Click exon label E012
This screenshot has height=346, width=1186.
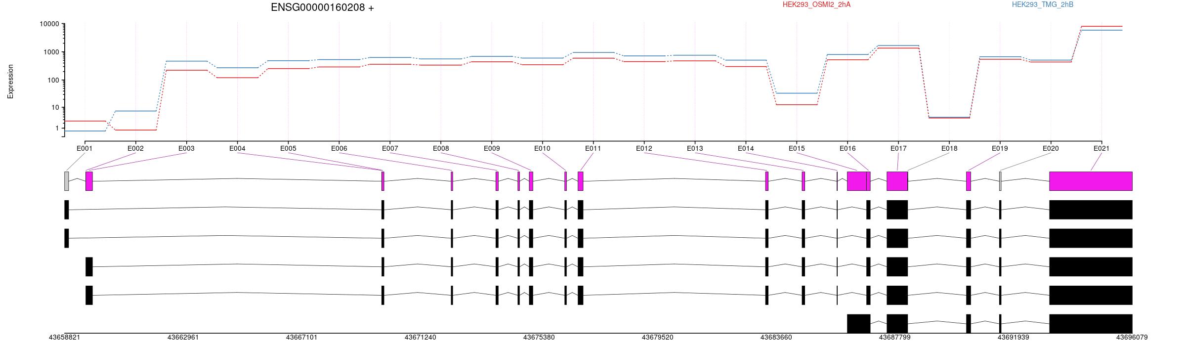coord(644,148)
